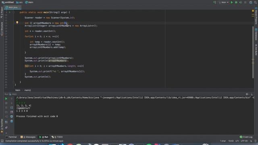258x145 pixels.
Task: Open Maven Projects side panel
Action: 256,16
